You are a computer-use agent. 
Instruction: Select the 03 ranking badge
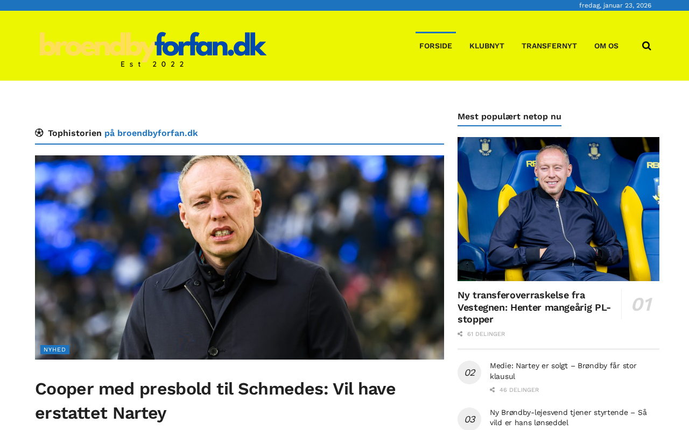pos(469,419)
